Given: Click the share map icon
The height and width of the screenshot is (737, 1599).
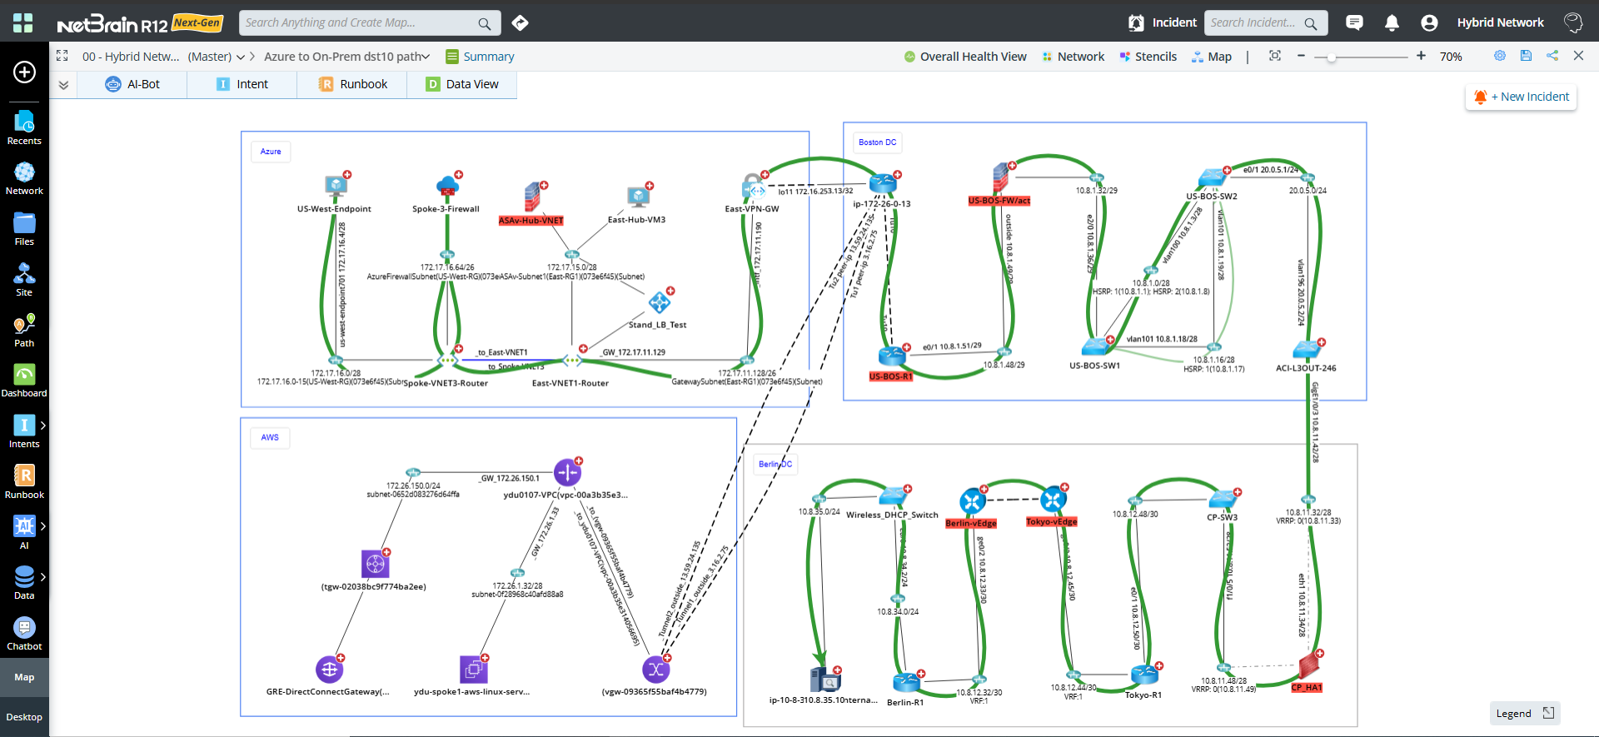Looking at the screenshot, I should pos(1552,56).
